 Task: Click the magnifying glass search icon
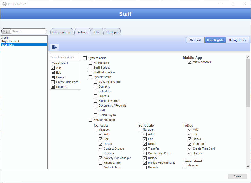pos(5,31)
